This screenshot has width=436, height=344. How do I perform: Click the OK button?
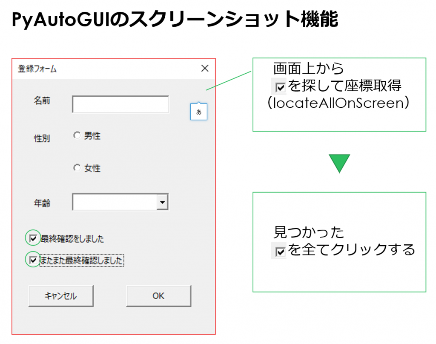[x=158, y=296]
